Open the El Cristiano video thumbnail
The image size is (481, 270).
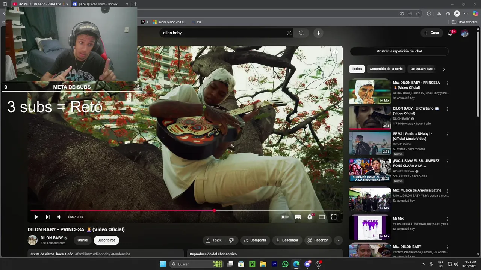click(370, 118)
